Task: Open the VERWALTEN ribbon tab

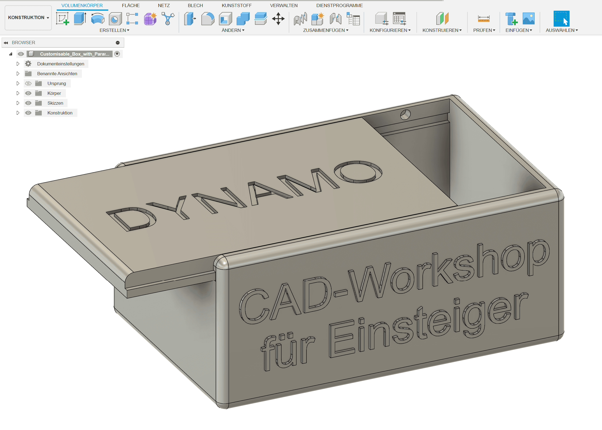Action: click(x=284, y=5)
